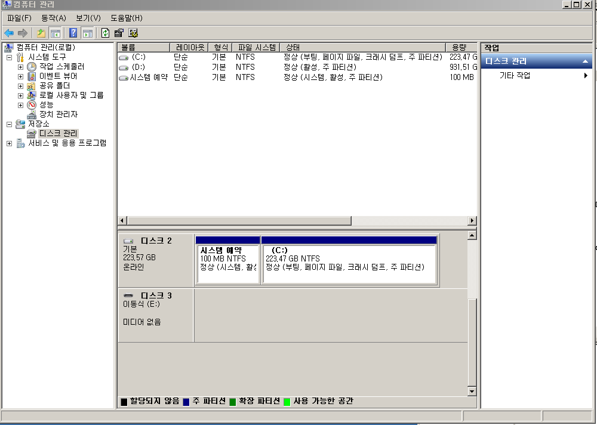Click the 931.51 G capacity cell

click(x=463, y=67)
